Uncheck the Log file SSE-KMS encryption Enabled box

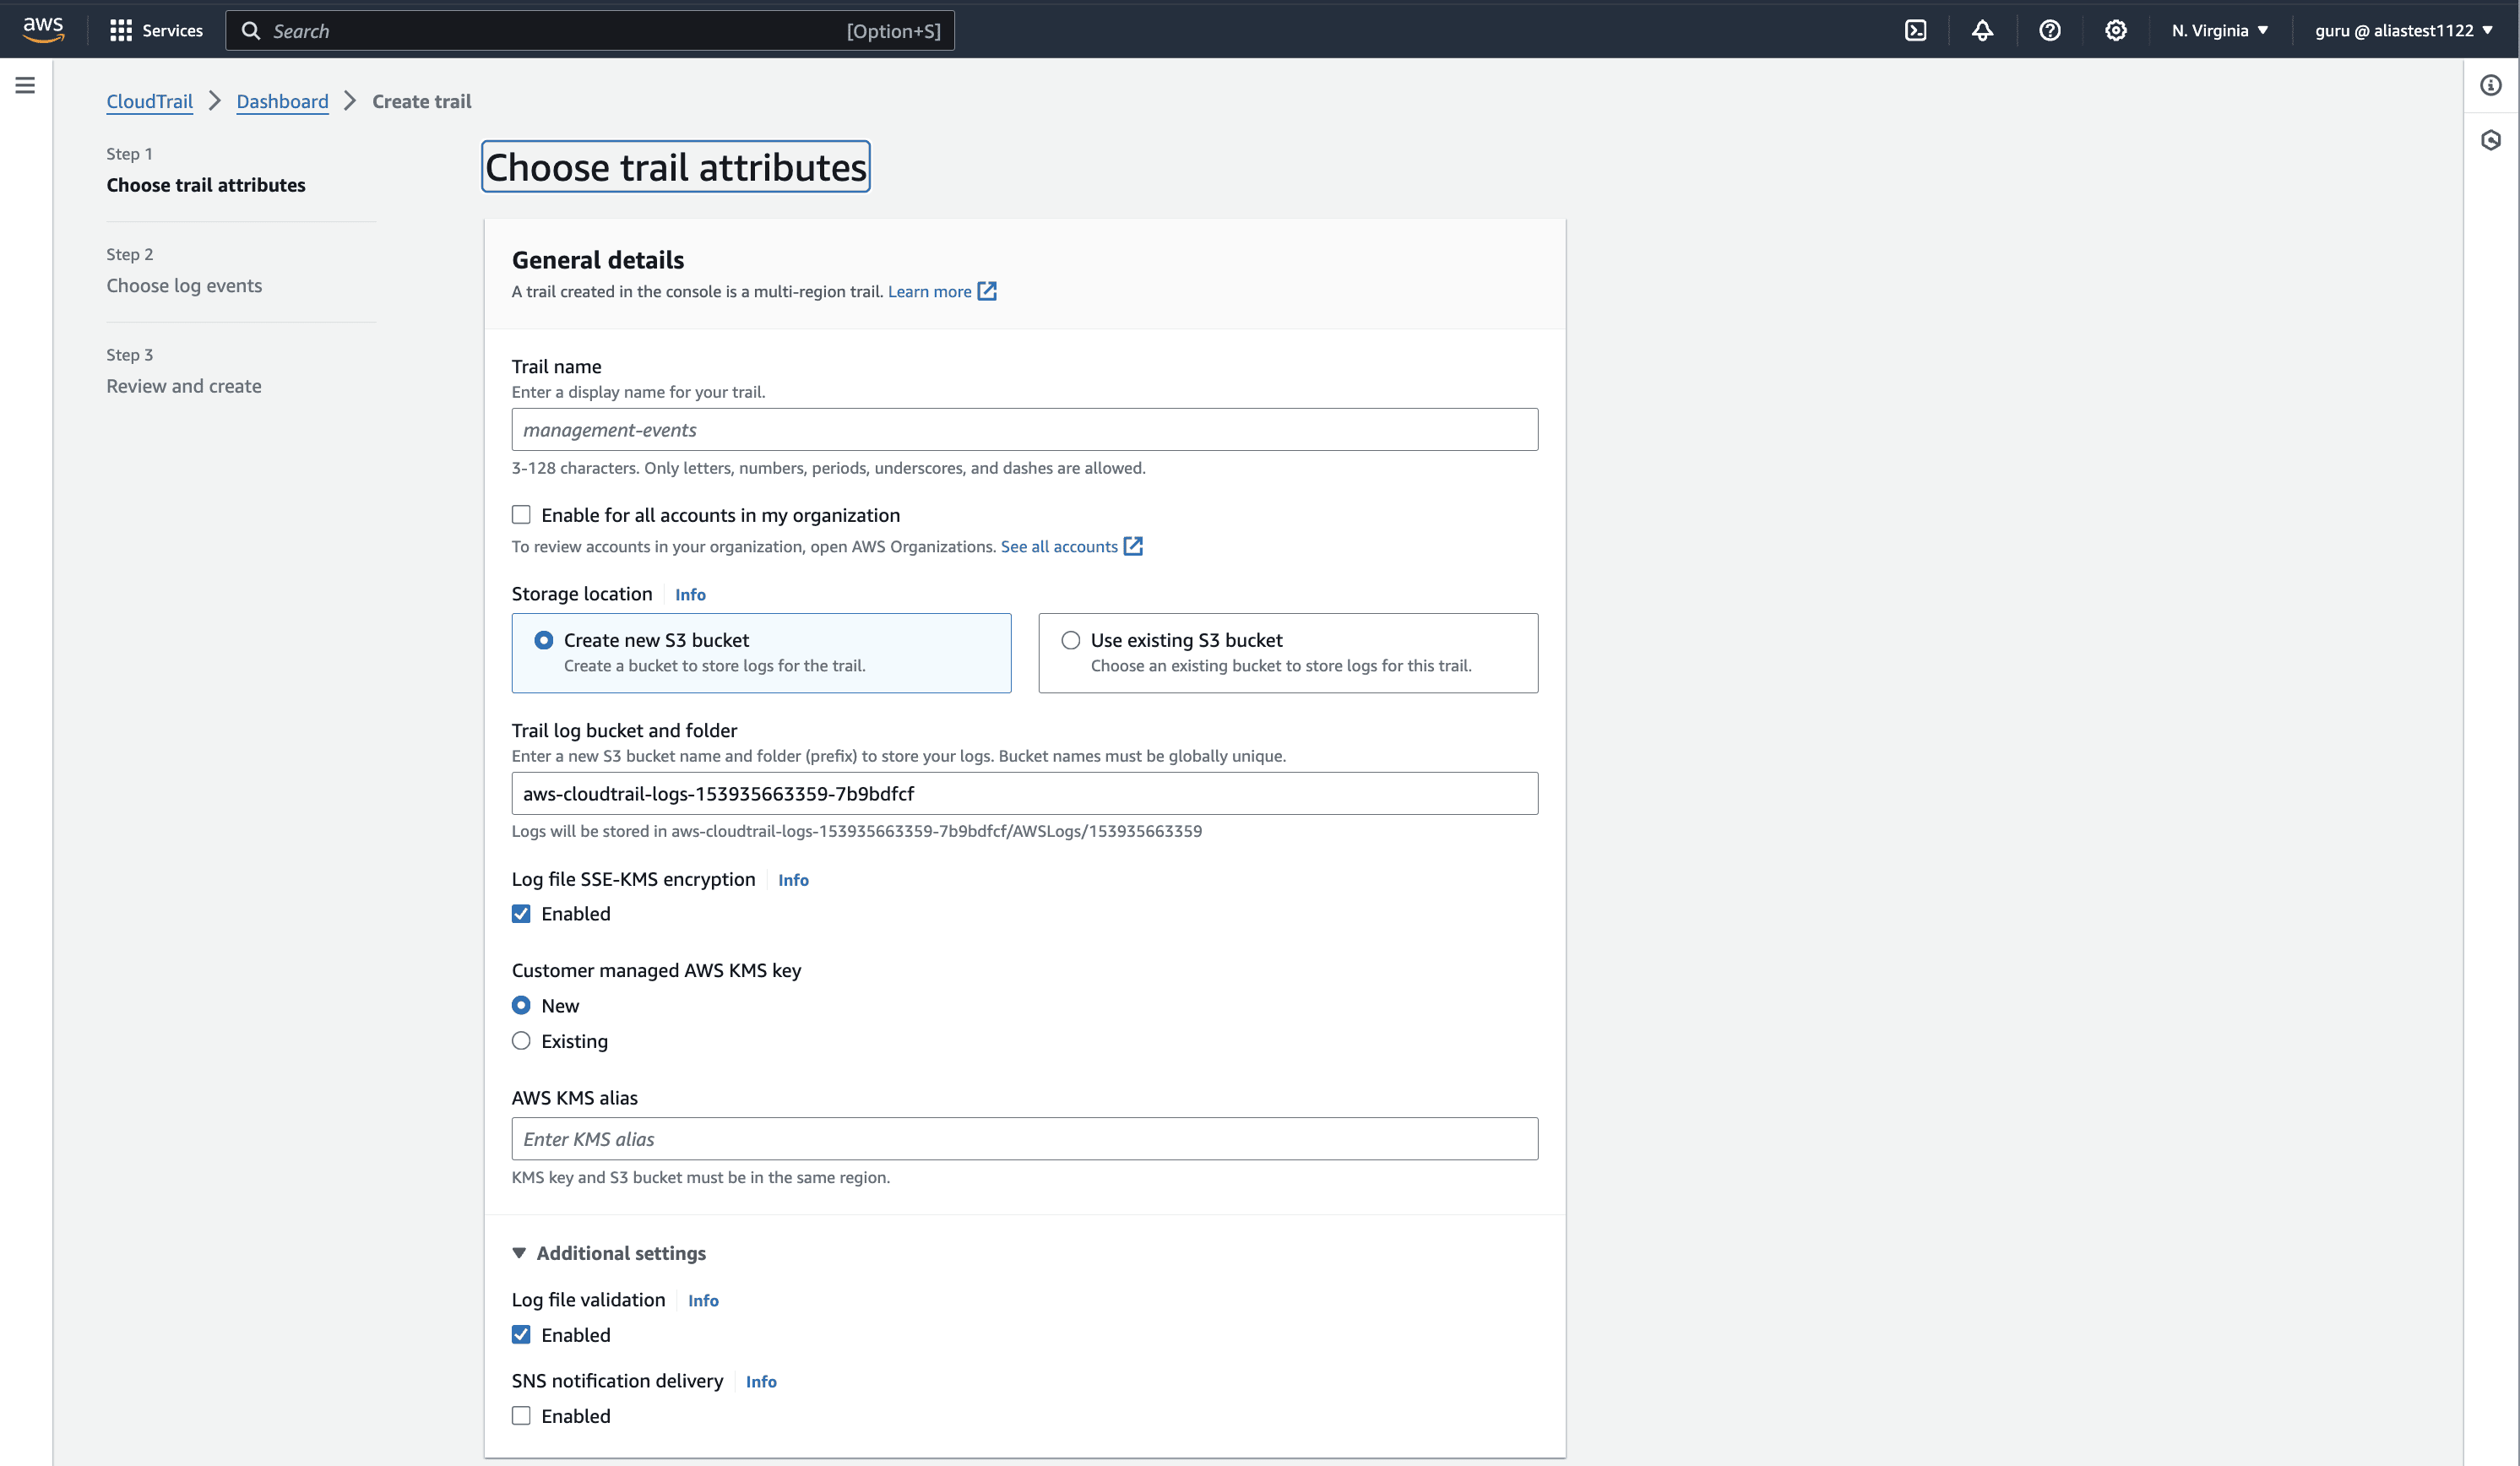[x=521, y=914]
